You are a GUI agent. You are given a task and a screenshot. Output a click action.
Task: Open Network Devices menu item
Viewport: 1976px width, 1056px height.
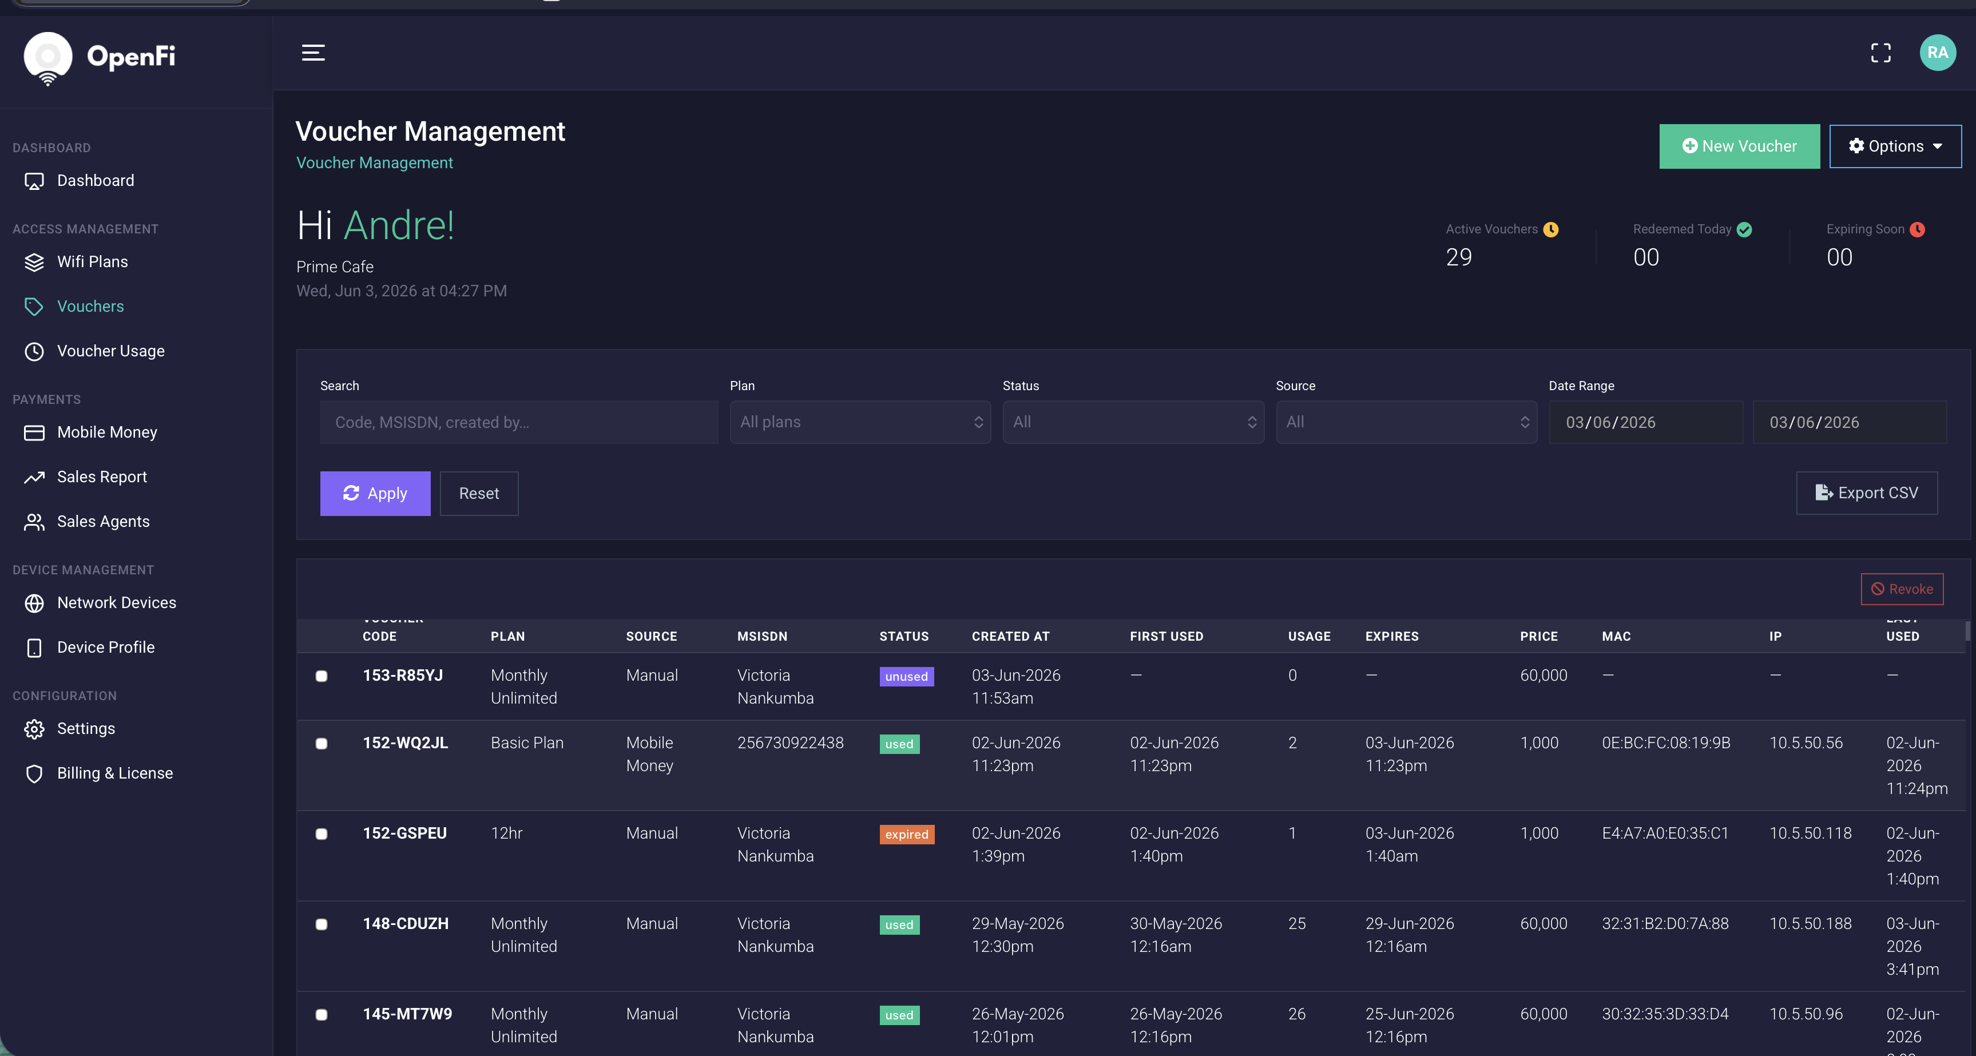coord(116,603)
